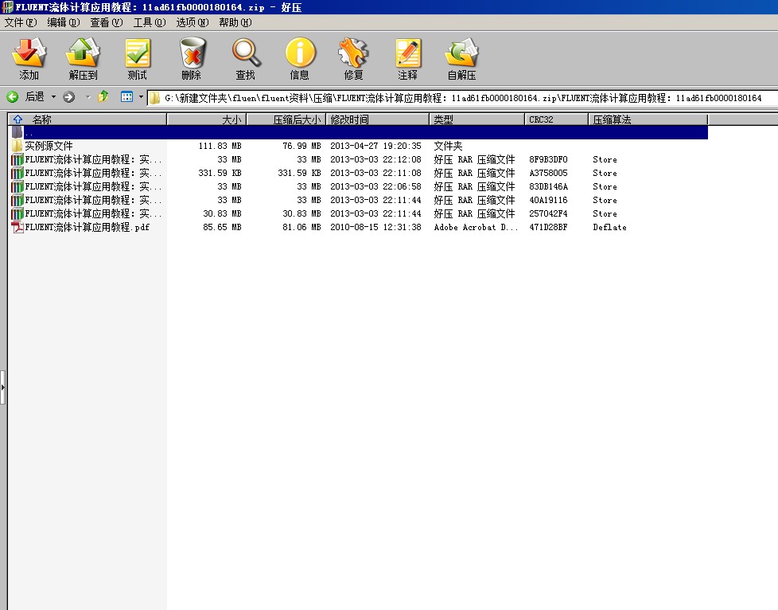
Task: Open the 工具 (Tools) menu
Action: [x=149, y=22]
